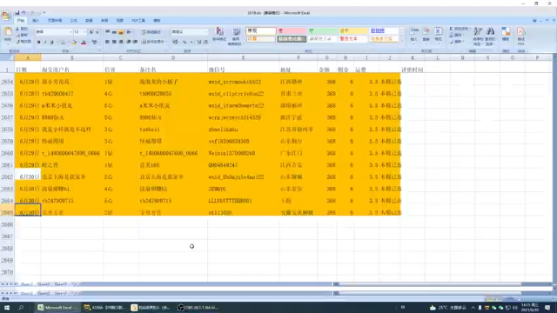Undo the last action in quick access toolbar

coord(23,13)
